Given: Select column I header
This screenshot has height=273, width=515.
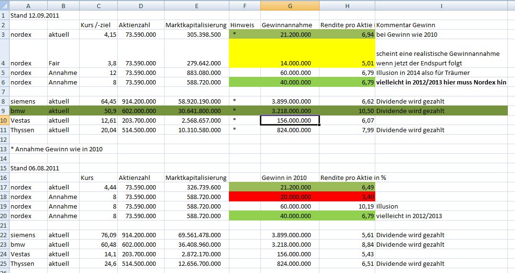Looking at the screenshot, I should point(442,6).
